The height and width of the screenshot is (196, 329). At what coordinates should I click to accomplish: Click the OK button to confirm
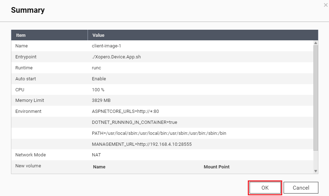[265, 188]
